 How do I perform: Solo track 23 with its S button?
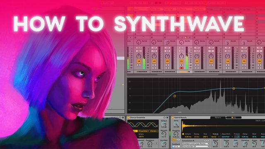(211, 65)
